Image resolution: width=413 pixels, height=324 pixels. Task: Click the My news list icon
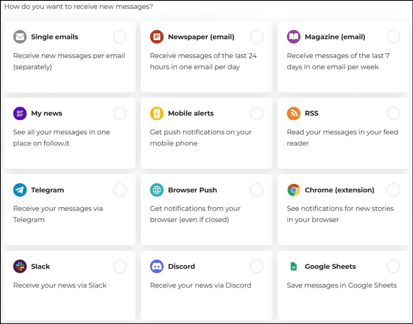(20, 113)
